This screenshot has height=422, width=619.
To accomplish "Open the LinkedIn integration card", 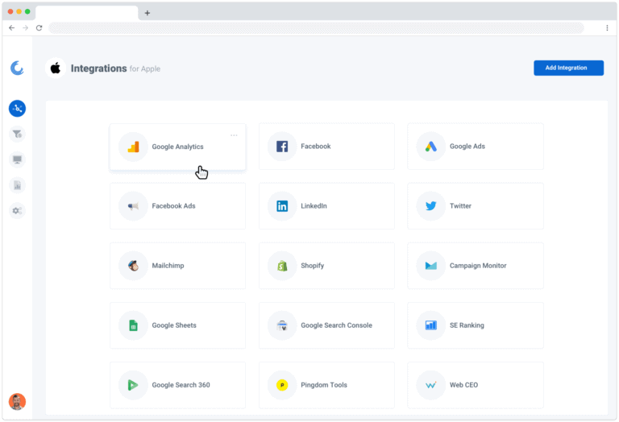I will tap(326, 206).
